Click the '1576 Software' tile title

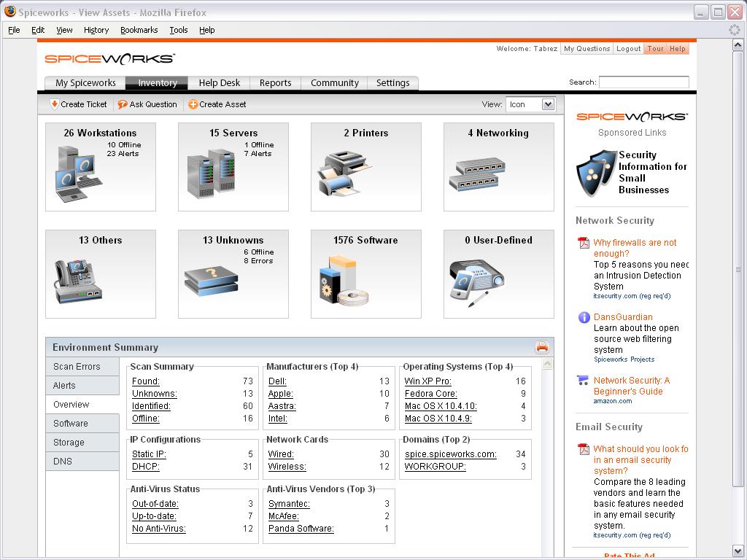pos(365,240)
